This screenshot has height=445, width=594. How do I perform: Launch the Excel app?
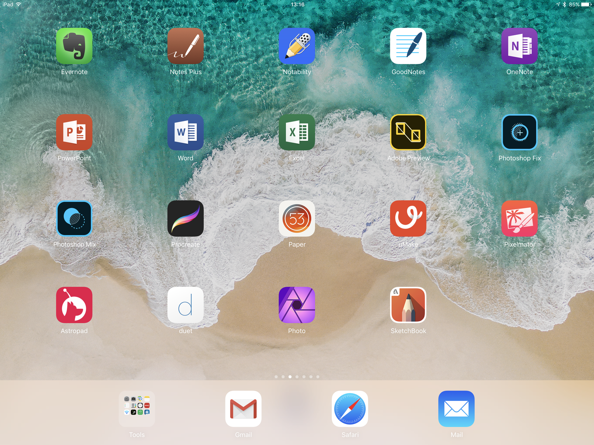(297, 132)
